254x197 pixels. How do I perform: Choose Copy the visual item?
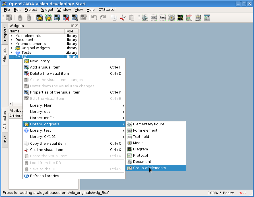(x=74, y=144)
